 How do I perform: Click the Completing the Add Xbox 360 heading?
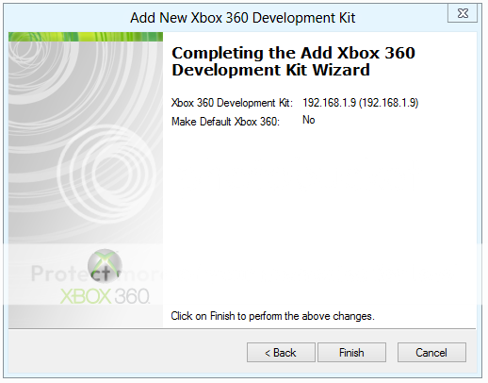(x=293, y=53)
